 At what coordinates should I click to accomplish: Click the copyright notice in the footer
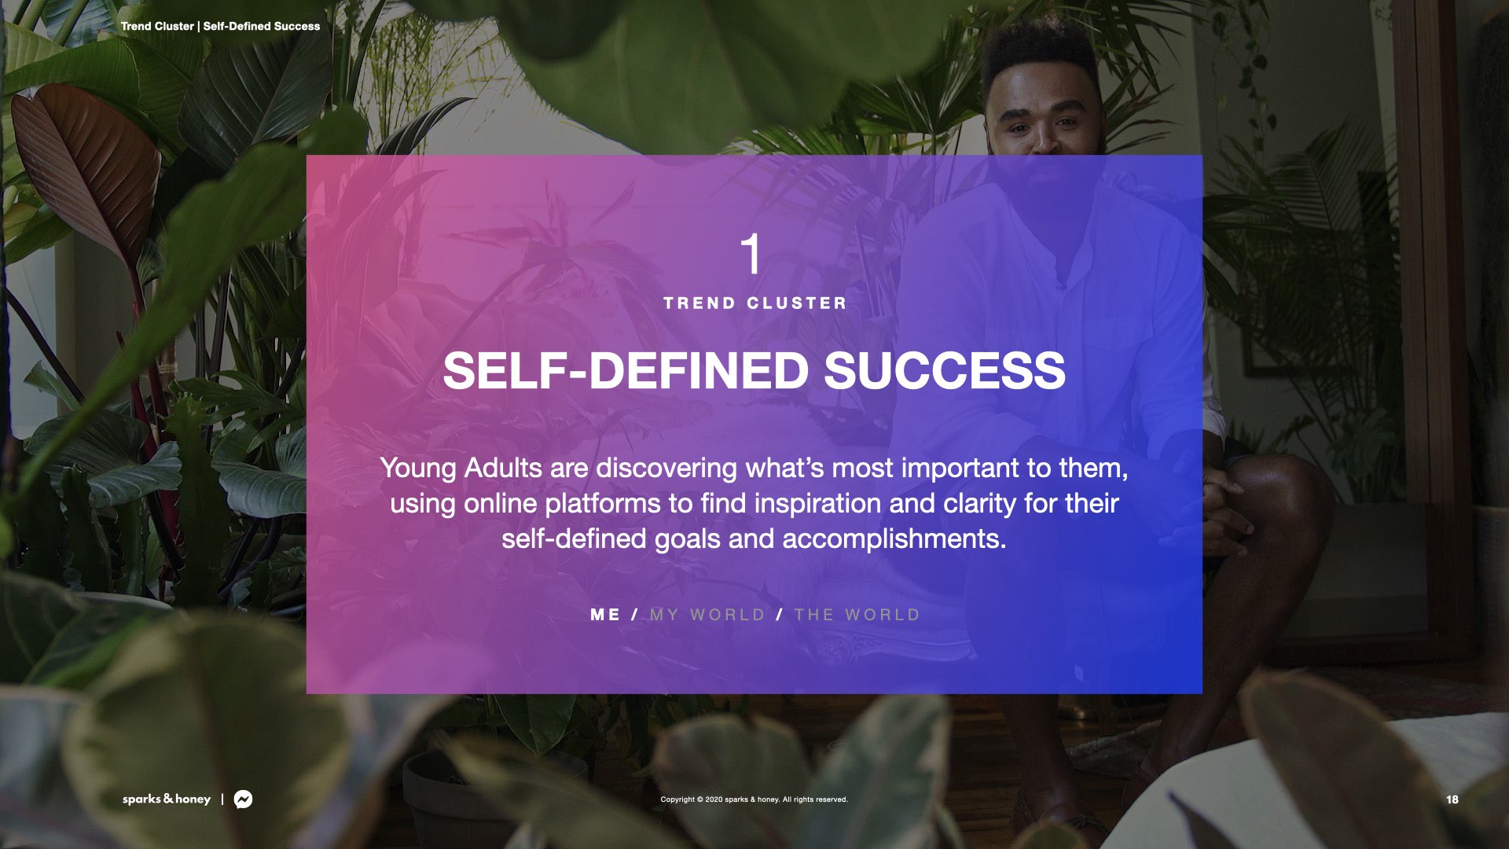[x=754, y=799]
